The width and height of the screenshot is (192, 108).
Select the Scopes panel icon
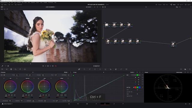click(185, 69)
